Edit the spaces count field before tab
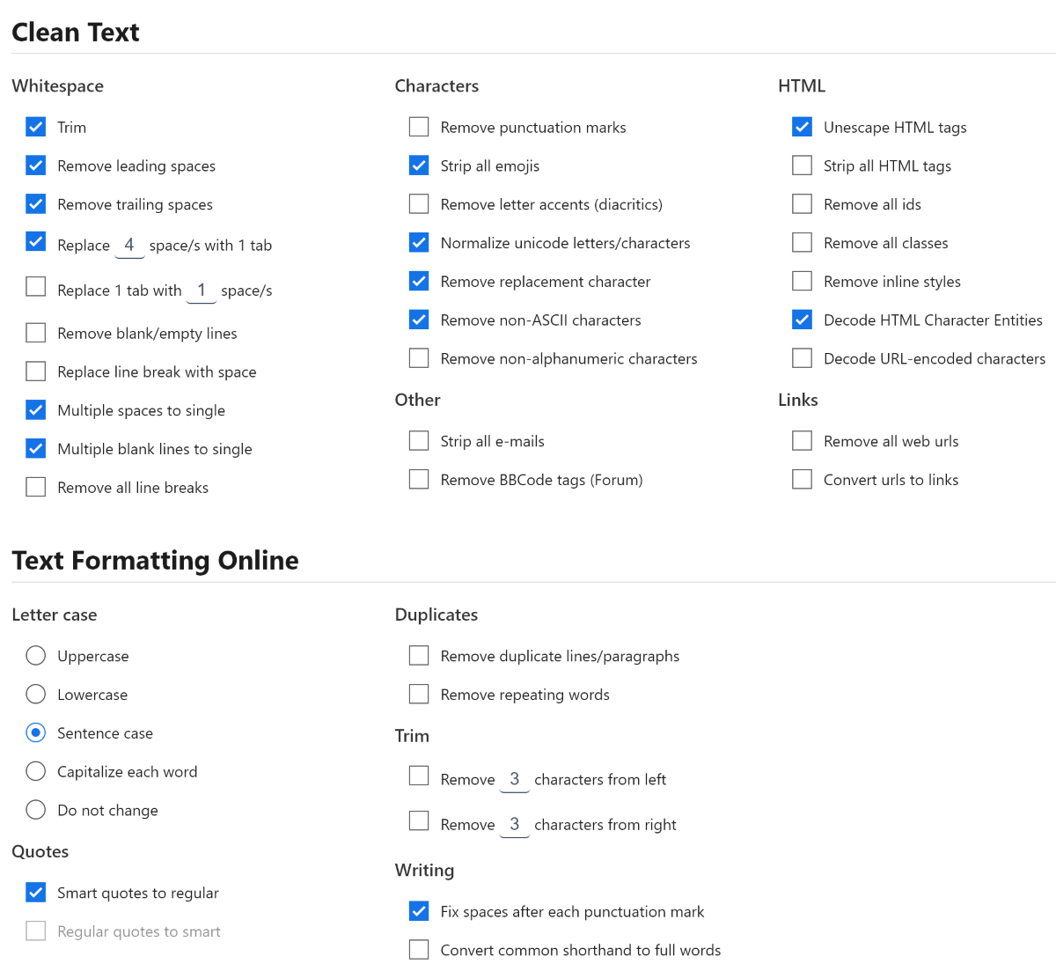The image size is (1056, 971). (129, 245)
